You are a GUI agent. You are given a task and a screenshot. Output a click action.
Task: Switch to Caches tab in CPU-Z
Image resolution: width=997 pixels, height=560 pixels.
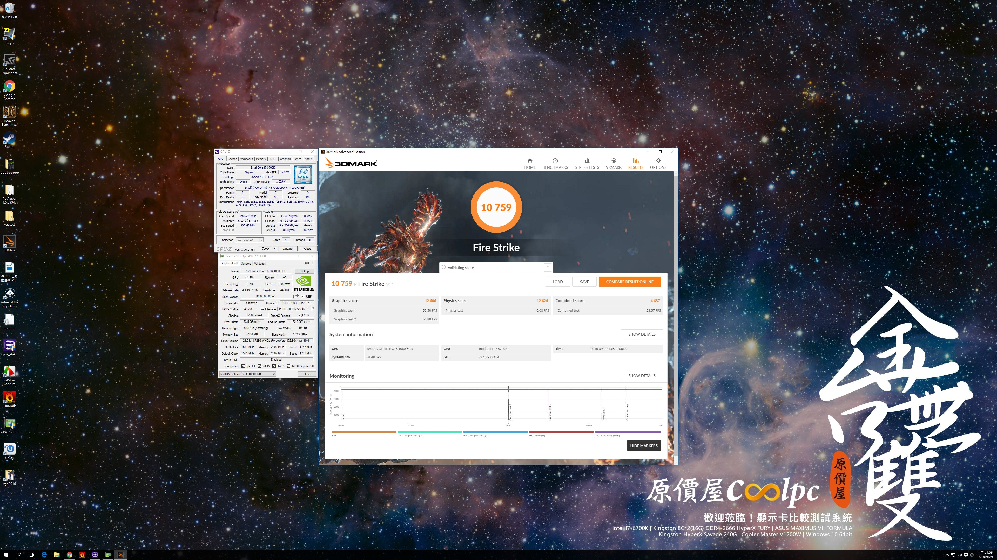click(x=232, y=159)
